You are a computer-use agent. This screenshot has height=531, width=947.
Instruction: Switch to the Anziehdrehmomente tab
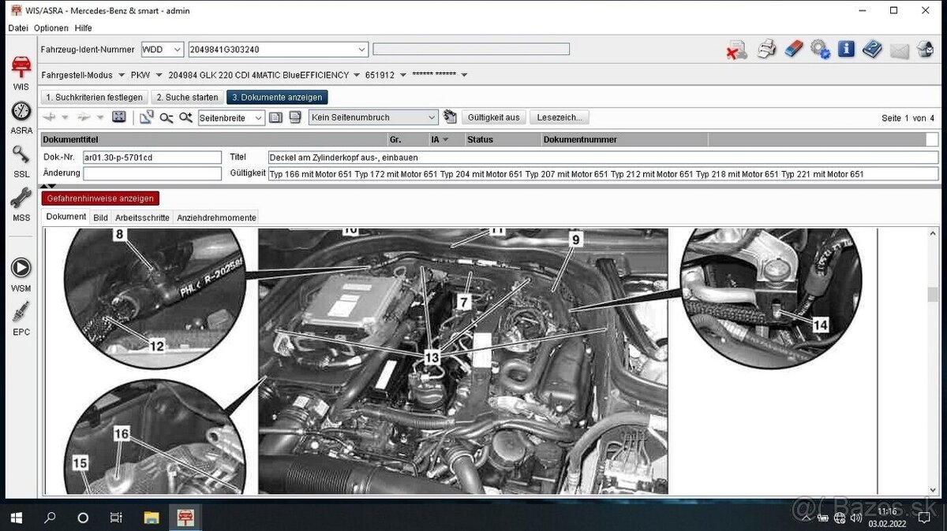pyautogui.click(x=216, y=217)
